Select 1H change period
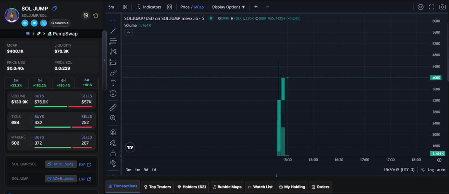 pos(39,83)
